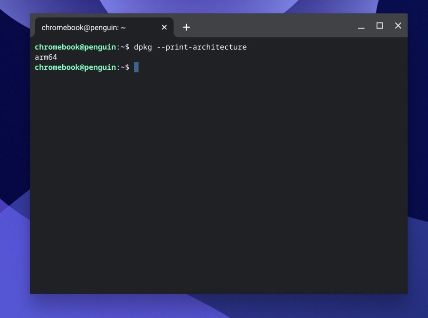
Task: Open a new terminal tab
Action: pos(186,27)
